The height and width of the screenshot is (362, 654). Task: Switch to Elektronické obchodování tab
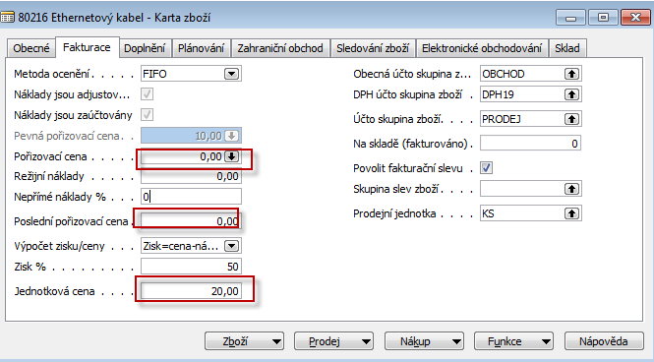[x=482, y=48]
